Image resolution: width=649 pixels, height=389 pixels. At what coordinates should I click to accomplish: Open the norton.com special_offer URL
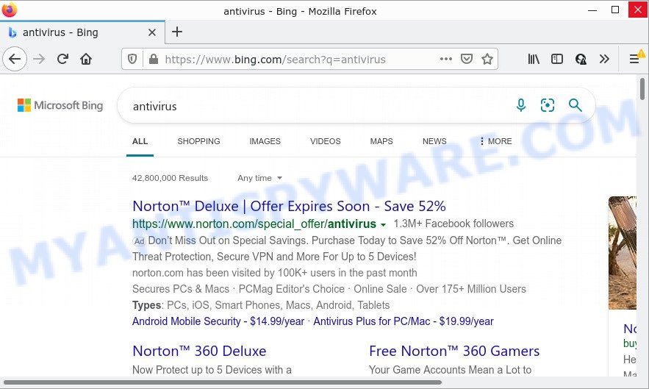point(254,224)
